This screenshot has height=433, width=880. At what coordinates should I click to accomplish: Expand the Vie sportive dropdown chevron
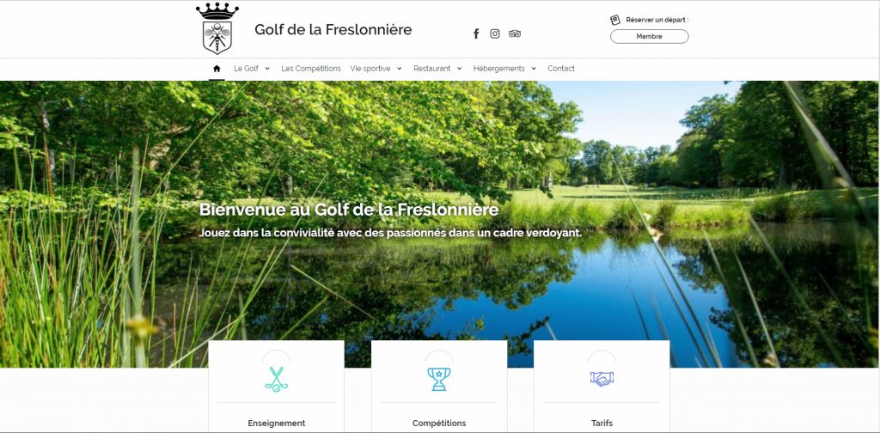(x=399, y=69)
